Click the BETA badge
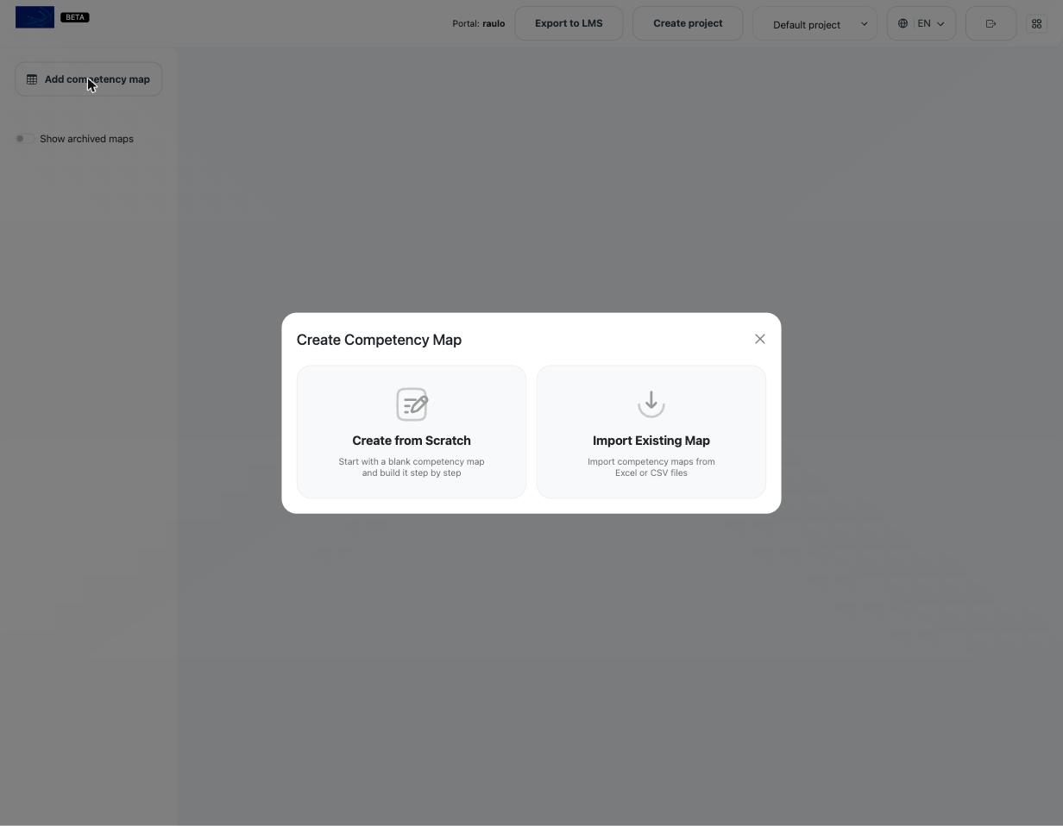Screen dimensions: 1063x826 pyautogui.click(x=75, y=17)
